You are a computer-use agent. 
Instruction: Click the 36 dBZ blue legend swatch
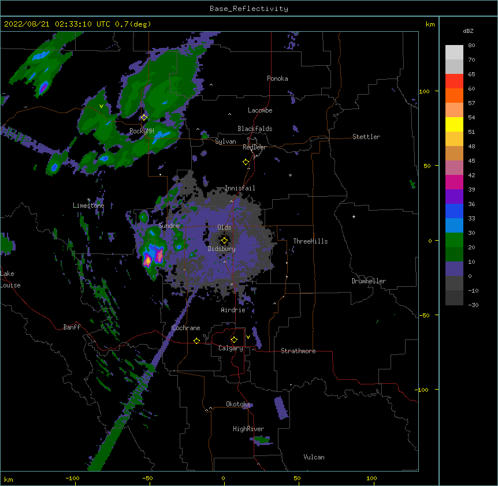pyautogui.click(x=454, y=211)
